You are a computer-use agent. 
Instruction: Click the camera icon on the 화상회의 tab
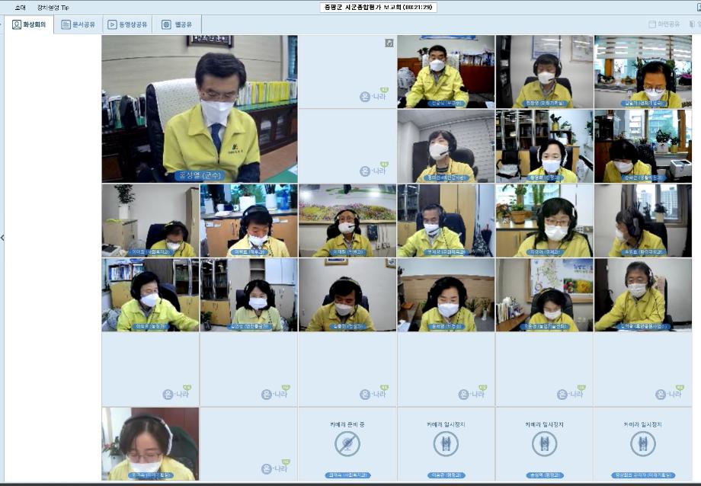point(17,24)
